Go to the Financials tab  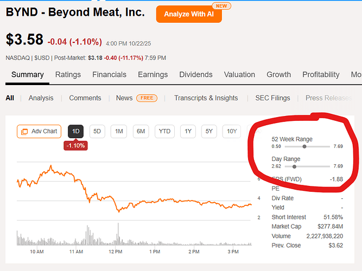[109, 75]
